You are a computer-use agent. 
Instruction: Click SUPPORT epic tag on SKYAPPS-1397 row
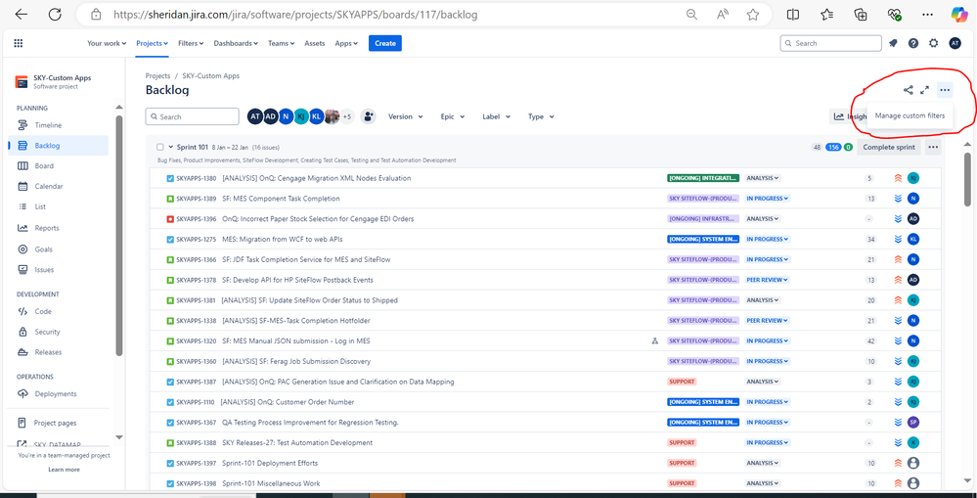tap(681, 463)
